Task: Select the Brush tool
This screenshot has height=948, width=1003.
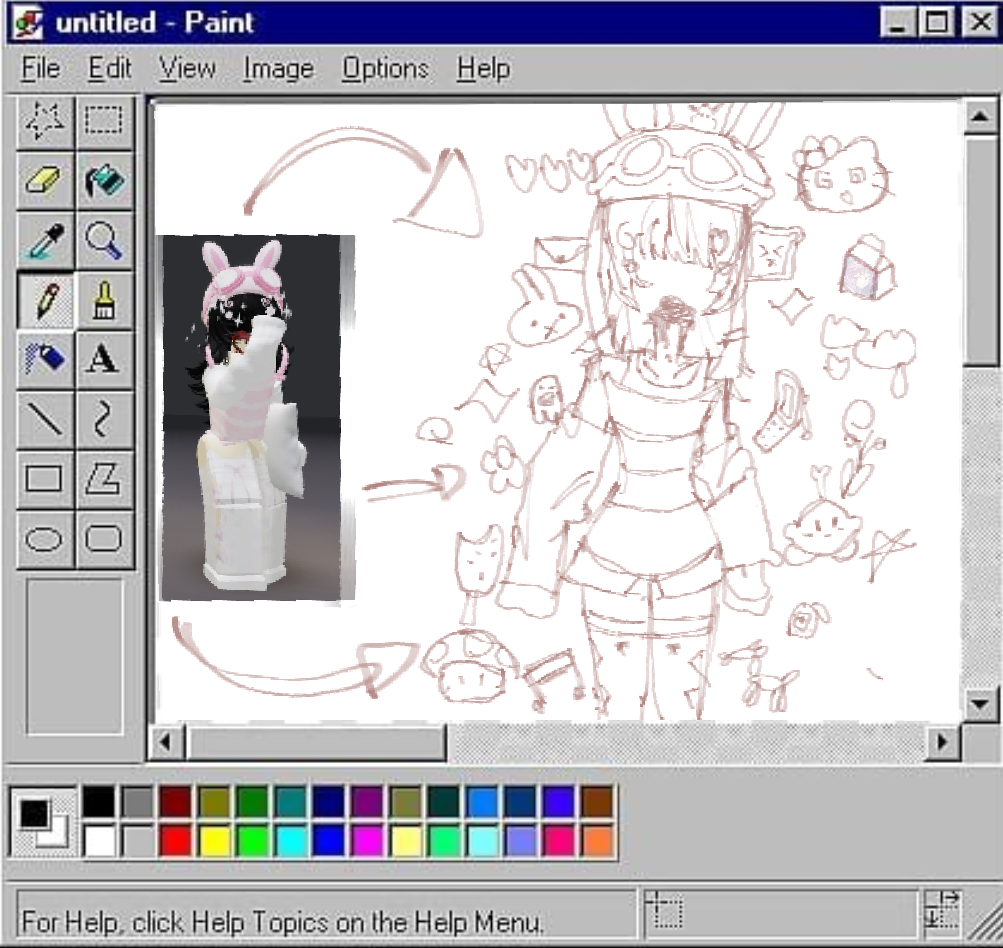Action: 104,300
